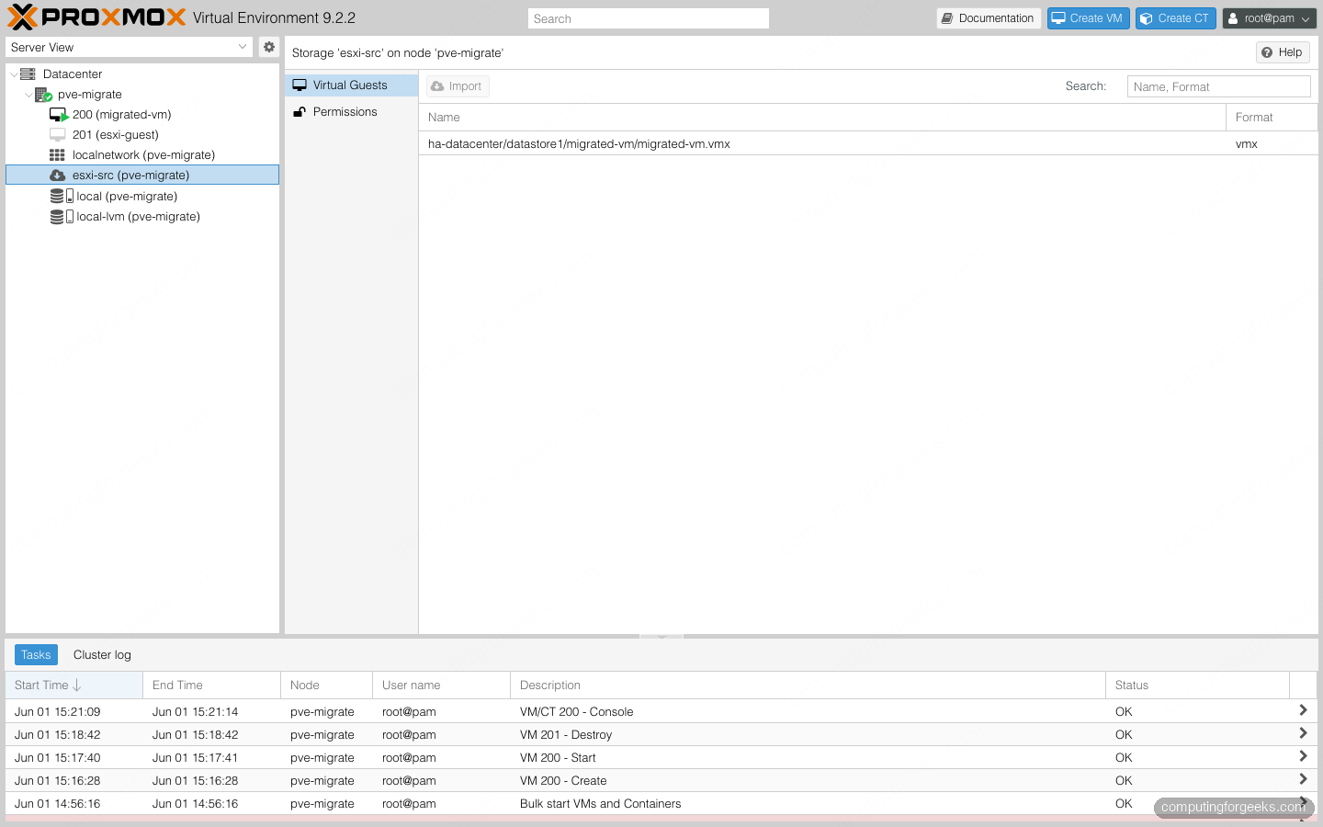Click the stopped VM 201 monitor icon
Image resolution: width=1323 pixels, height=827 pixels.
pyautogui.click(x=58, y=135)
